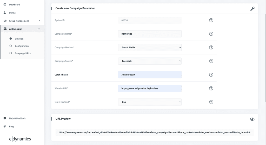This screenshot has width=266, height=145.
Task: Open the Campaign Source dropdown
Action: pyautogui.click(x=150, y=61)
